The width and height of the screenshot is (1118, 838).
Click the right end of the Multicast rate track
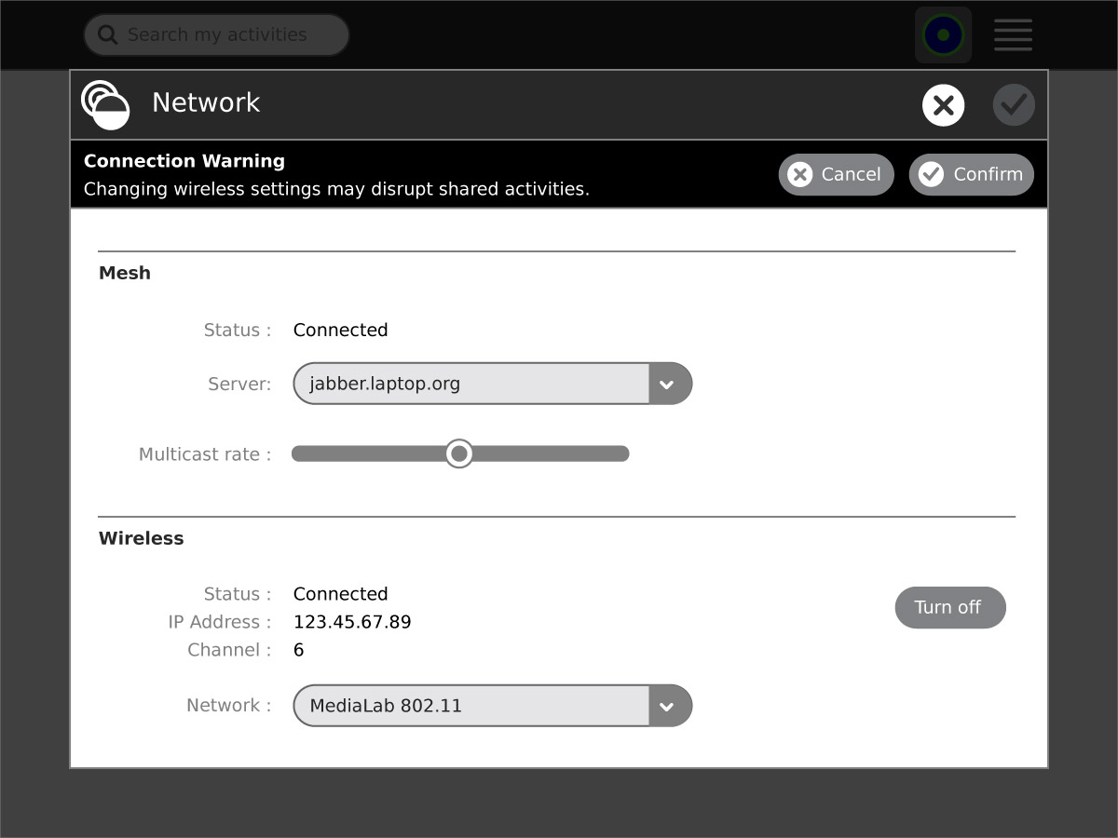coord(620,454)
